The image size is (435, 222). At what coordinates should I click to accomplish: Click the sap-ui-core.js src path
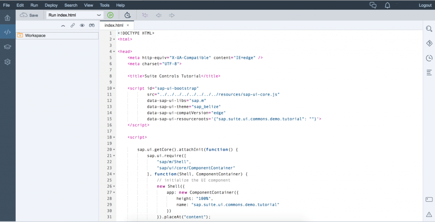click(x=218, y=95)
